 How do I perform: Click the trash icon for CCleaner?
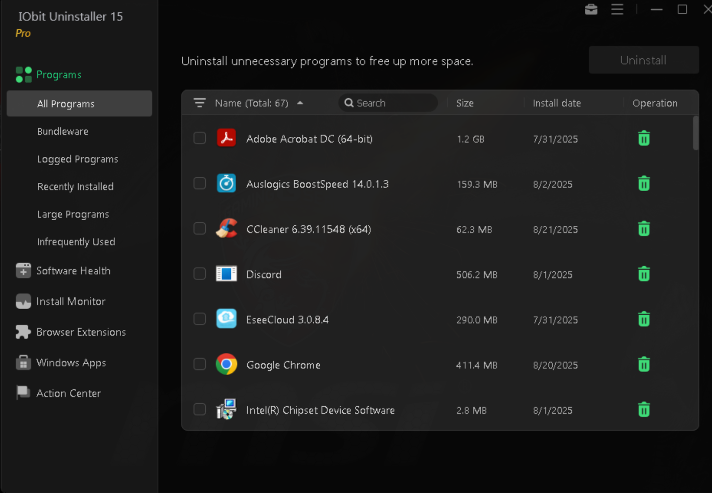click(644, 229)
